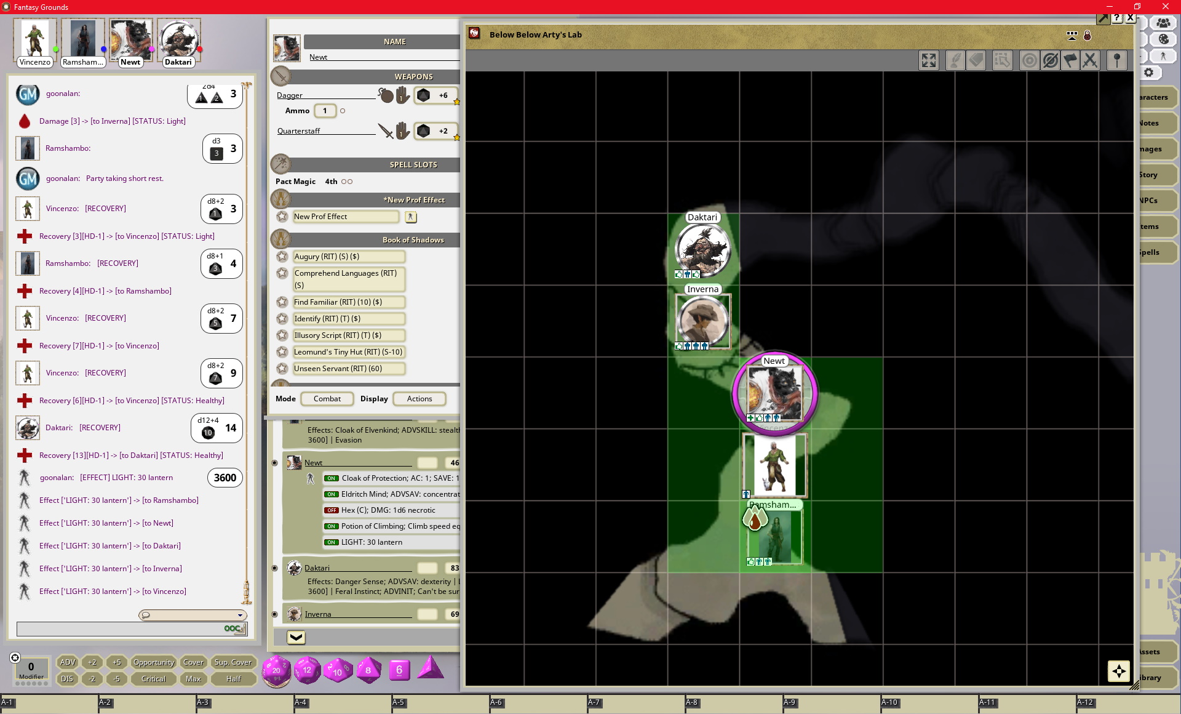Open the chat mode dropdown

point(240,615)
